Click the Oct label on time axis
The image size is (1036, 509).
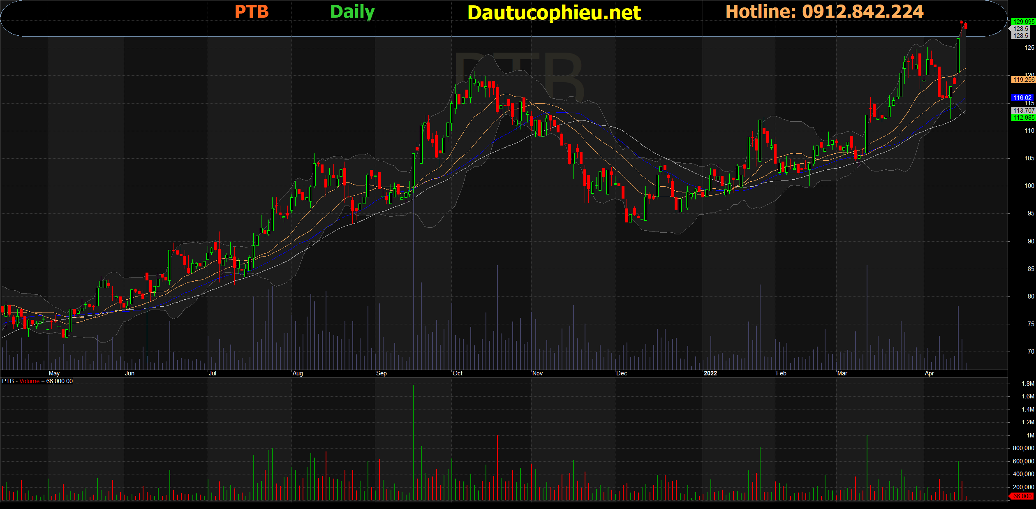457,373
